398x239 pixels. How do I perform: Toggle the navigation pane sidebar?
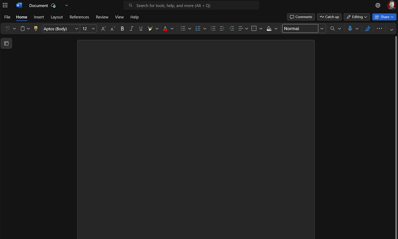click(6, 43)
